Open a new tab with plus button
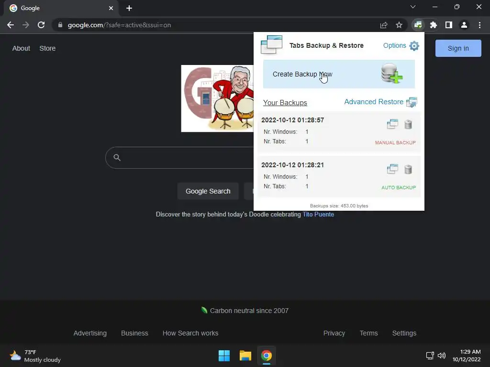This screenshot has width=490, height=367. point(129,8)
